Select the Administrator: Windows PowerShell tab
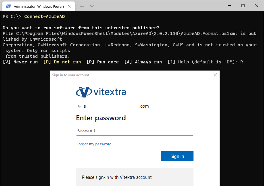This screenshot has height=186, width=264. [39, 6]
